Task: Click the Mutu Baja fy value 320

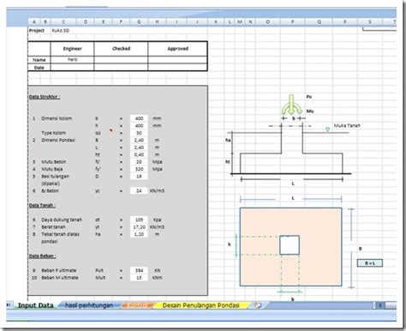Action: coord(139,169)
